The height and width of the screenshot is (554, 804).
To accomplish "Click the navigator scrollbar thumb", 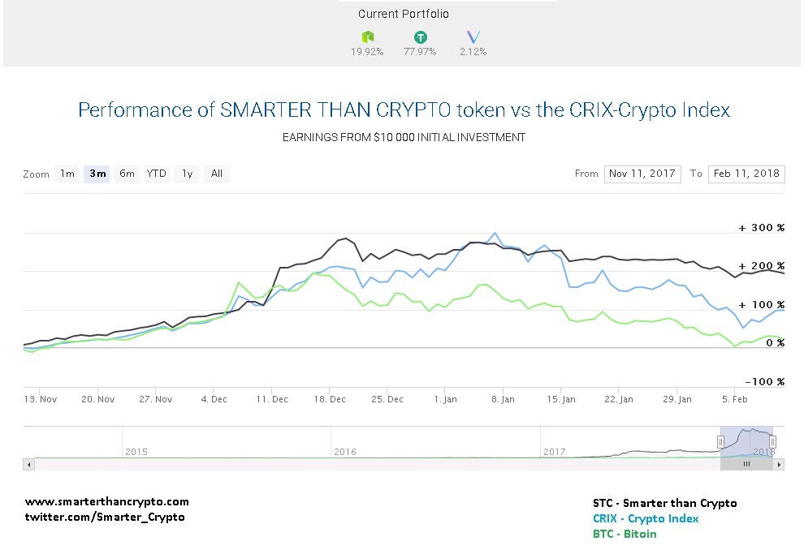I will [x=746, y=465].
